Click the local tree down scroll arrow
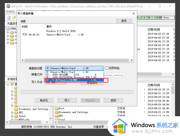180x136 pixels. [51, 118]
